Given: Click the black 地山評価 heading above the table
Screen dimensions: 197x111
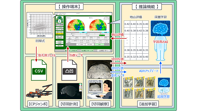Looking at the screenshot, I should click(136, 17).
